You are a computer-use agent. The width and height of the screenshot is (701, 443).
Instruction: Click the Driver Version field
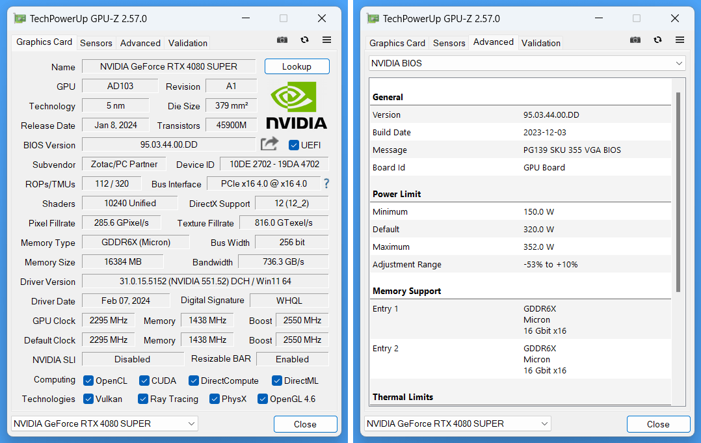[205, 281]
